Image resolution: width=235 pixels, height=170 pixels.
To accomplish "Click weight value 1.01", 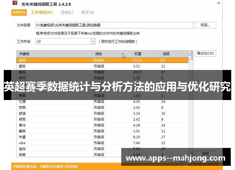I will tap(136, 131).
